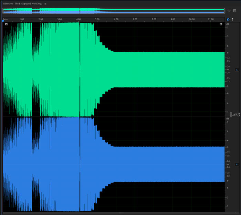Click the 11:00 mark on the time ruler
This screenshot has height=215, width=241.
point(211,19)
